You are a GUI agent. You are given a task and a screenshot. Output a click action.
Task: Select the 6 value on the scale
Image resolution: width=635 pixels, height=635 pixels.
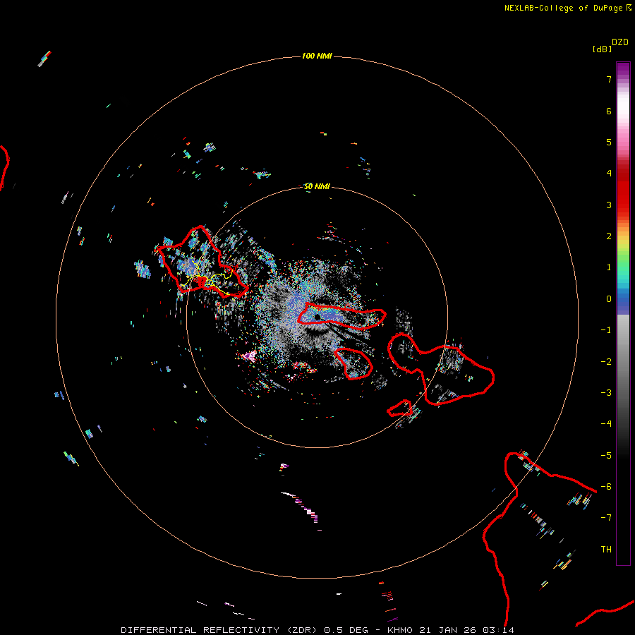tap(609, 111)
